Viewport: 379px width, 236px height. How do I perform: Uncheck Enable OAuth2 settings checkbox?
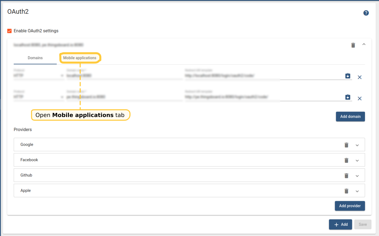point(9,31)
